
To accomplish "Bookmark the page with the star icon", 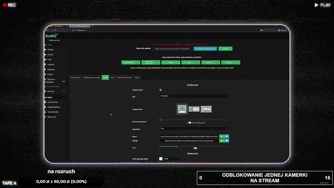I will click(x=264, y=30).
